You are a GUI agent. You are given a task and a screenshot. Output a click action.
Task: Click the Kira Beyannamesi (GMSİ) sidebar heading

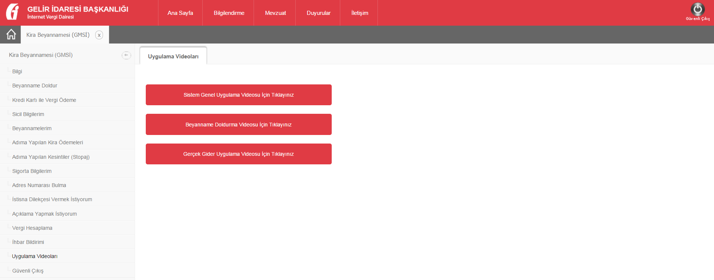pos(41,55)
